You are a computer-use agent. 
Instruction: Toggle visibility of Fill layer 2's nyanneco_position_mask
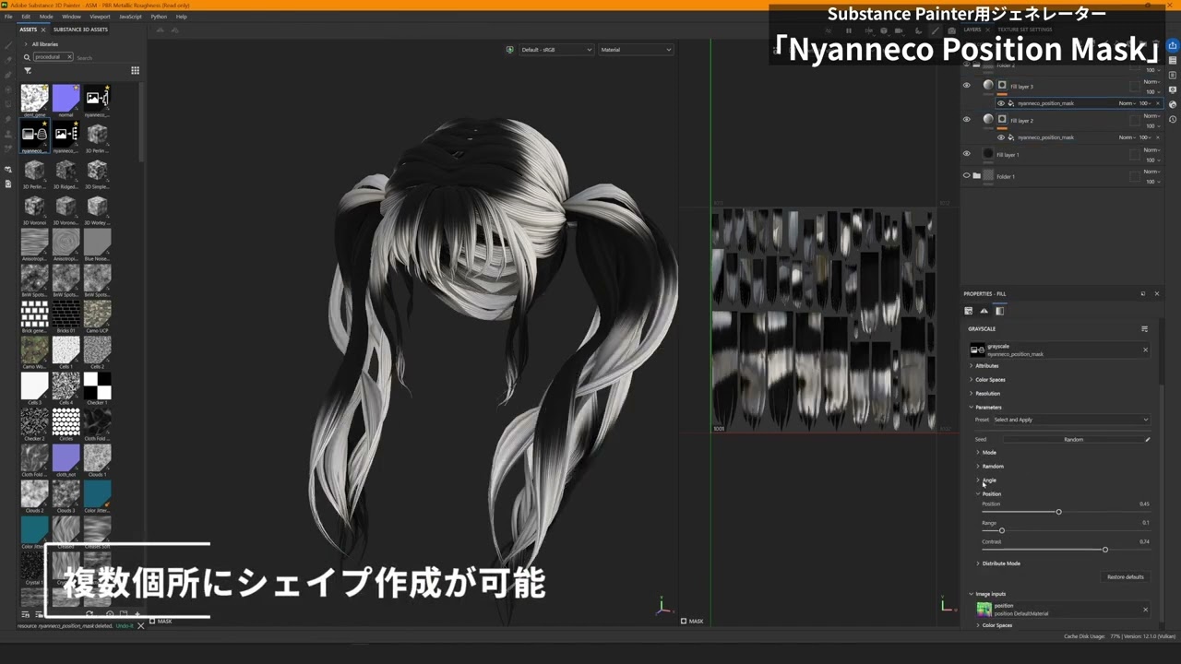point(1001,137)
